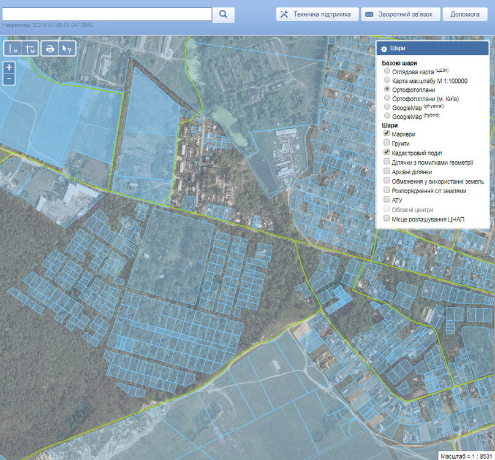The image size is (495, 460).
Task: Enable the АТУ layer checkbox
Action: coord(387,199)
